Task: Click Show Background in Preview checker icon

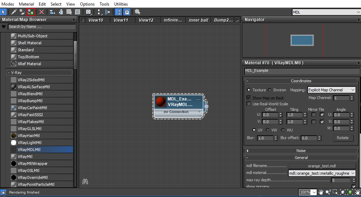Action: coord(78,12)
